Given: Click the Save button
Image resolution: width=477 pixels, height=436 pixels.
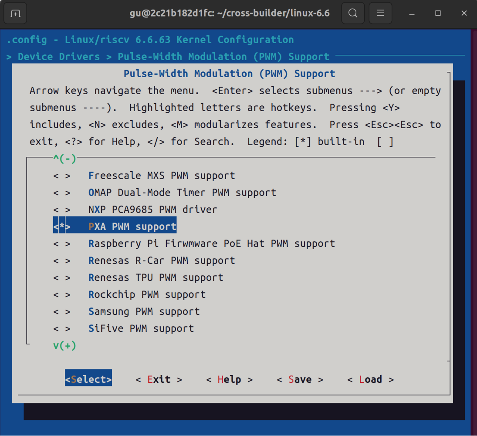Looking at the screenshot, I should click(300, 379).
